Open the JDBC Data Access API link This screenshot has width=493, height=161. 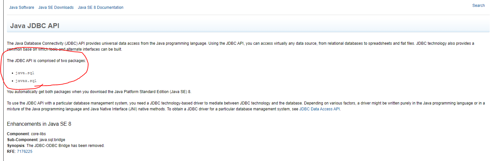point(319,109)
